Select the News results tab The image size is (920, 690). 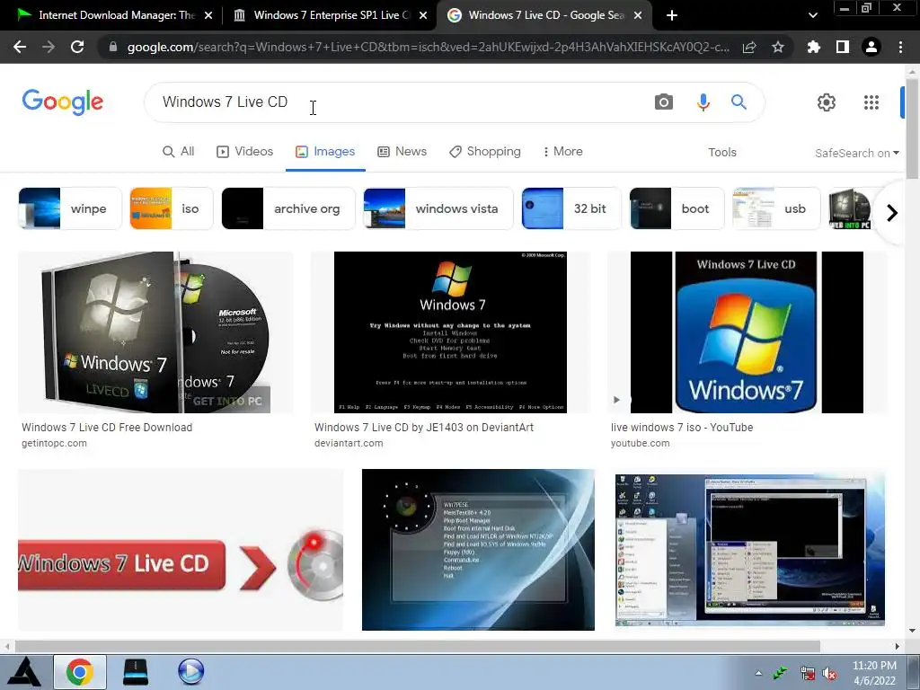(402, 151)
